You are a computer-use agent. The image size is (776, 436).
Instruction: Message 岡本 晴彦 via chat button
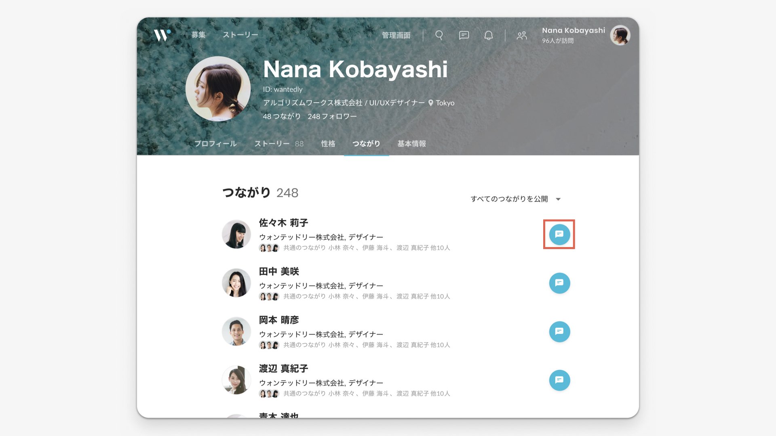click(x=559, y=331)
